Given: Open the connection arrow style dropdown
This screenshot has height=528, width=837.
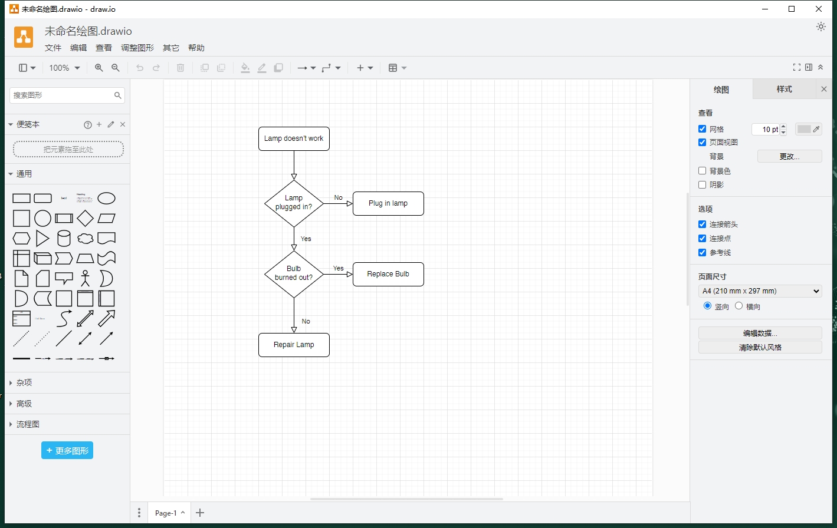Looking at the screenshot, I should (x=306, y=68).
